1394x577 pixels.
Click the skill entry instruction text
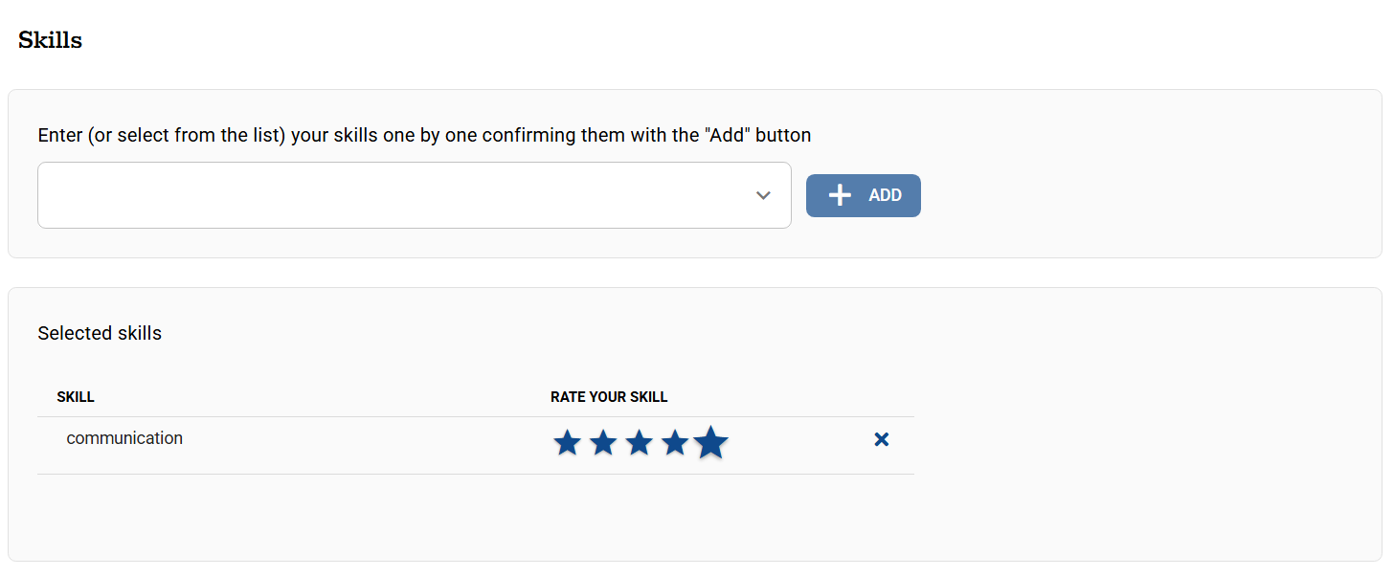(424, 135)
